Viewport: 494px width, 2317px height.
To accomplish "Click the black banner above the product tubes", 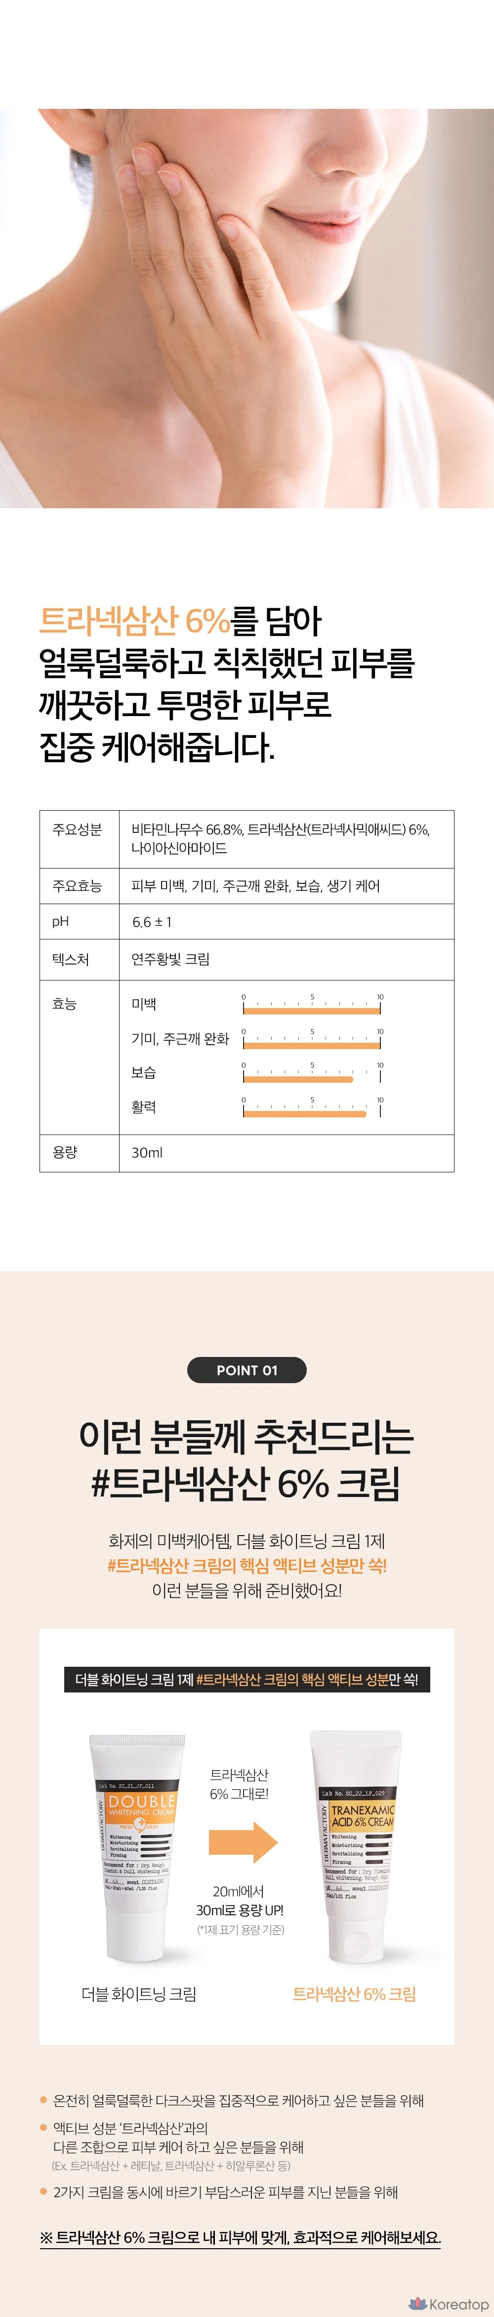I will [246, 1679].
